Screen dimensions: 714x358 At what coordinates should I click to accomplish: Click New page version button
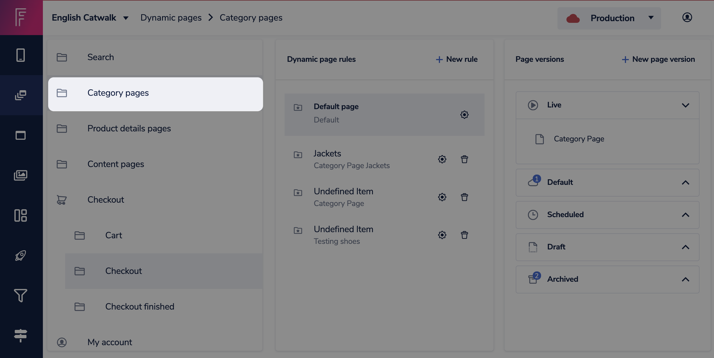tap(658, 59)
